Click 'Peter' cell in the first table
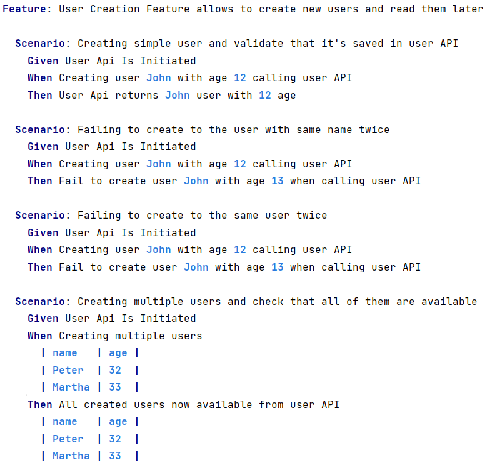Viewport: 487px width, 463px height. pyautogui.click(x=68, y=371)
